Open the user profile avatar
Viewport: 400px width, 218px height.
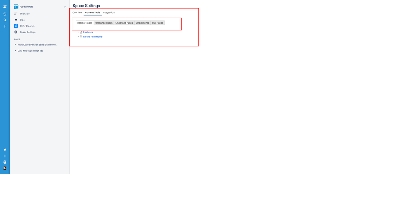(5, 168)
